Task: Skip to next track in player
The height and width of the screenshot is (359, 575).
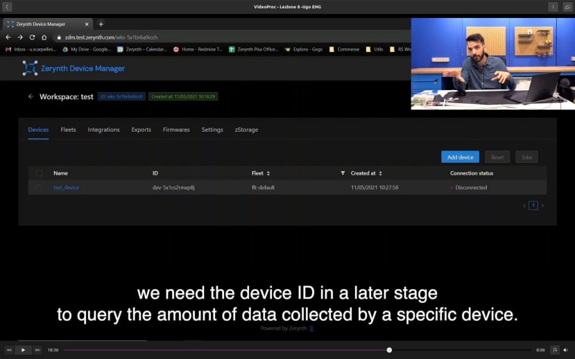Action: coord(37,350)
